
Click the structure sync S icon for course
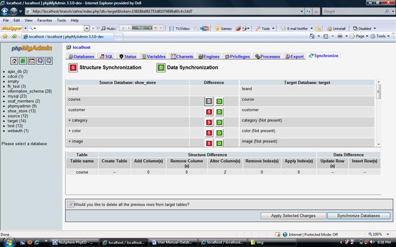coord(209,102)
